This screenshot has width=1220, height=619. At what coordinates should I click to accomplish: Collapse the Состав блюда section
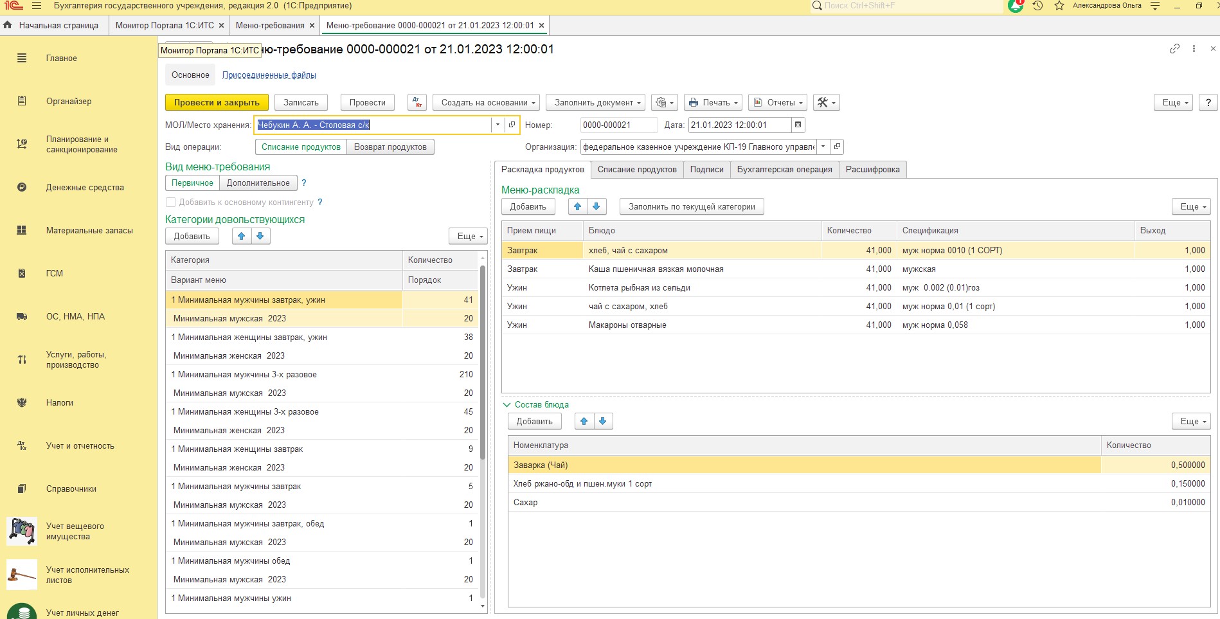click(507, 404)
